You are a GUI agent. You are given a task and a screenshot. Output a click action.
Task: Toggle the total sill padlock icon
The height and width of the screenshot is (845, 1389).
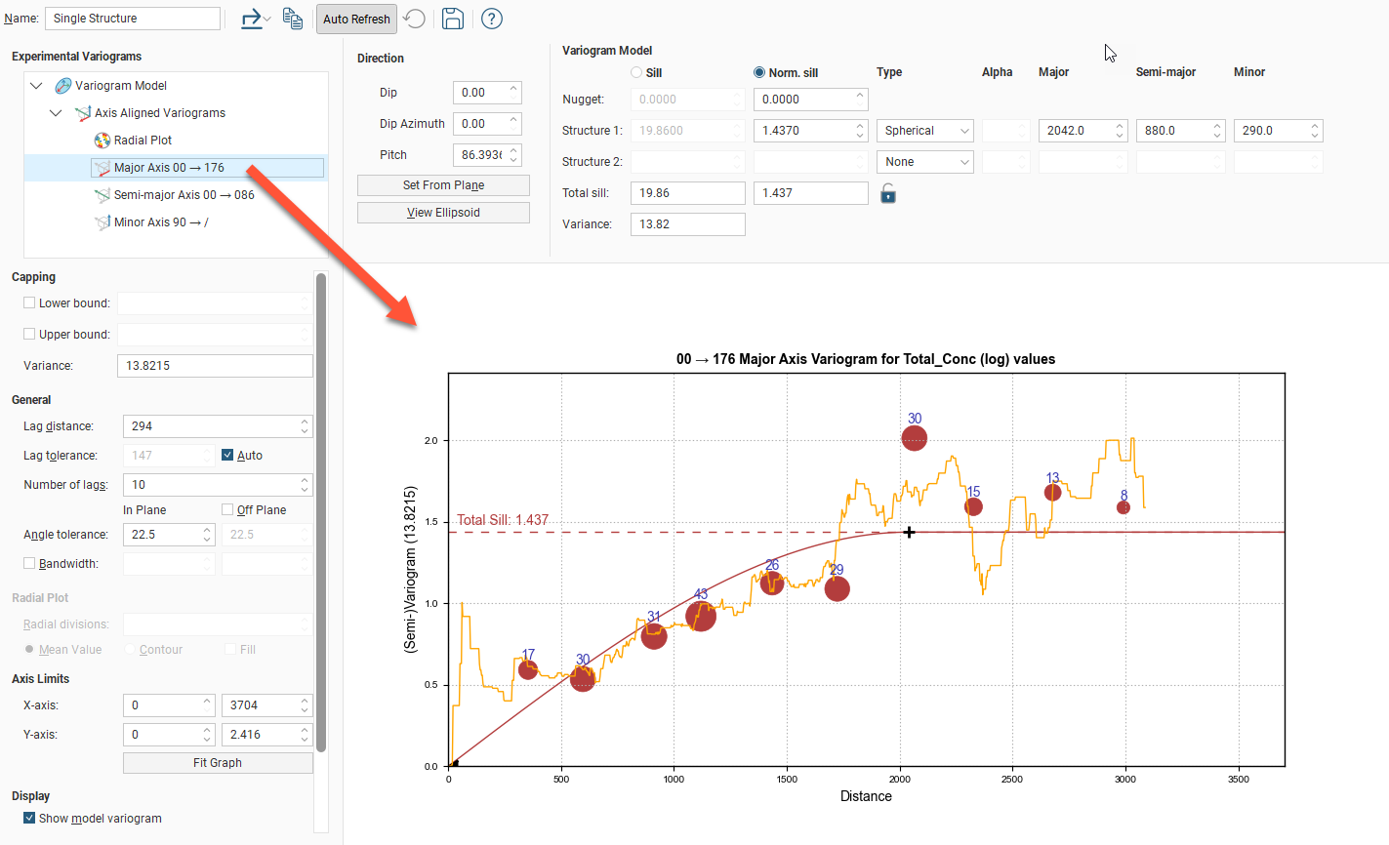tap(888, 193)
